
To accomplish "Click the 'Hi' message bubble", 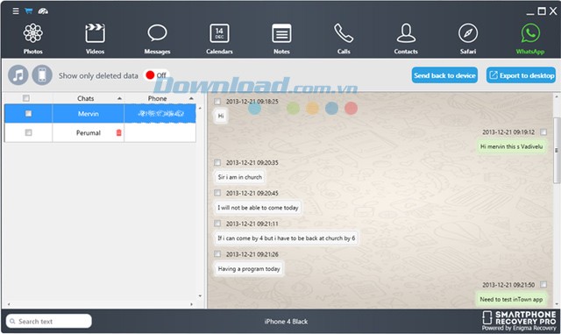I will point(221,116).
